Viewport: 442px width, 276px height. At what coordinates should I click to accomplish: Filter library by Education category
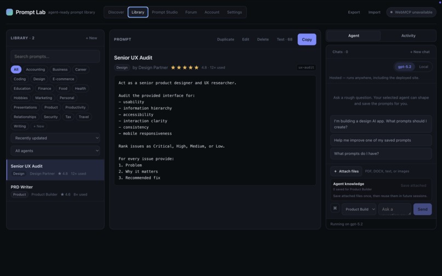tap(22, 88)
